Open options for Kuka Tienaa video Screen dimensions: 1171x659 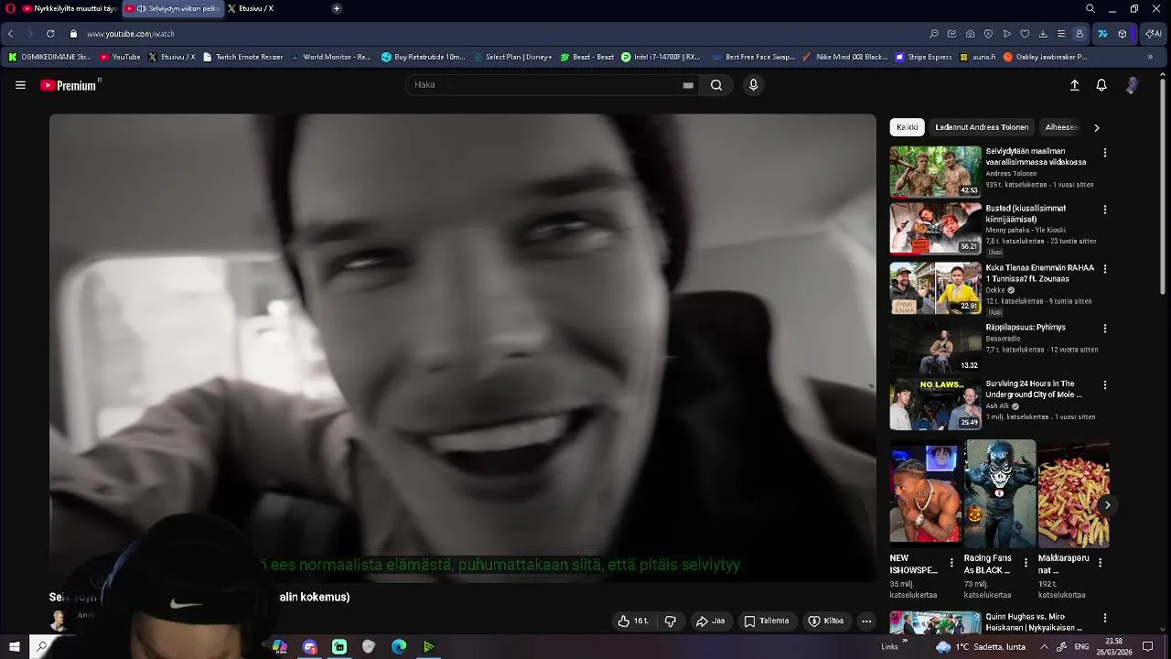point(1104,269)
